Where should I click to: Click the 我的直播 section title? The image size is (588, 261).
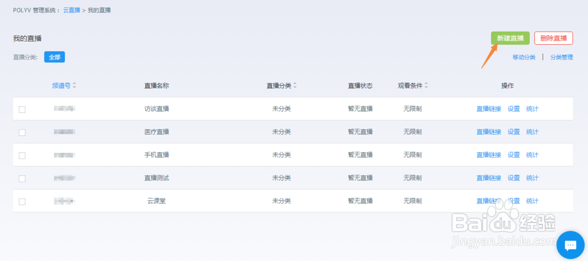(27, 38)
